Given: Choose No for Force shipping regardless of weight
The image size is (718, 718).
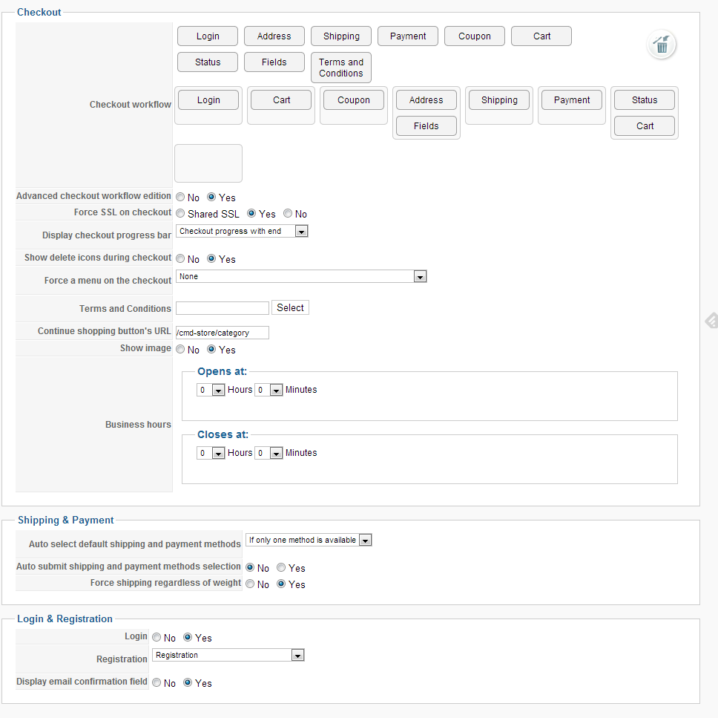Looking at the screenshot, I should pyautogui.click(x=250, y=584).
